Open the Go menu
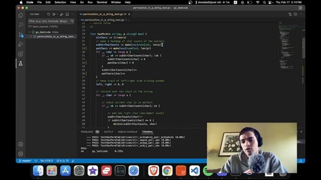 [x=82, y=2]
